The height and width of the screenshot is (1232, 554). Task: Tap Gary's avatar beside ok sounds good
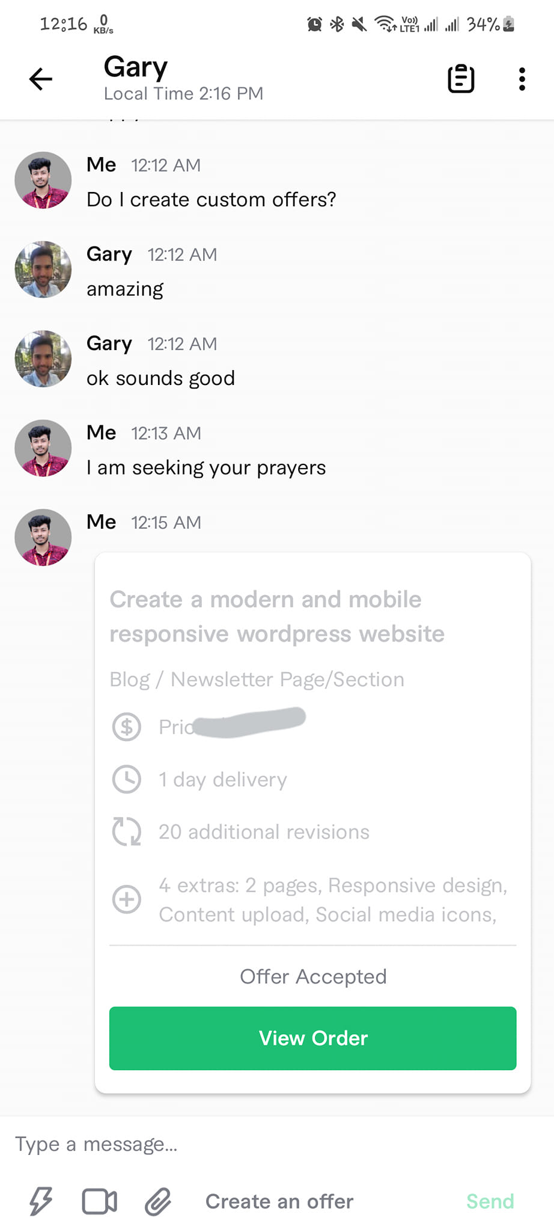[43, 359]
